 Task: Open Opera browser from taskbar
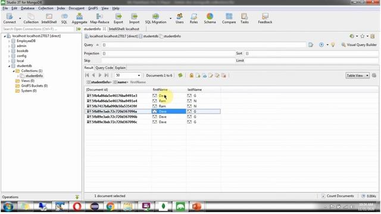[x=77, y=207]
